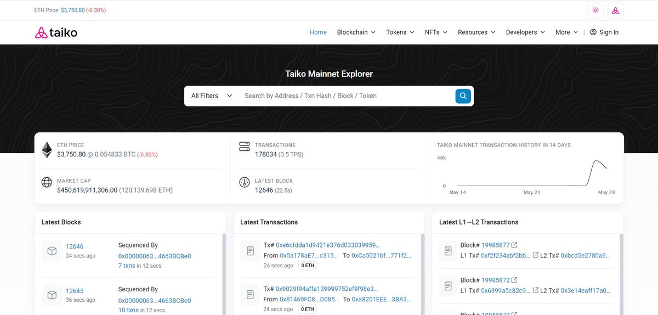Click the ETH price value $3,750.80 in stats card
658x315 pixels.
click(71, 155)
